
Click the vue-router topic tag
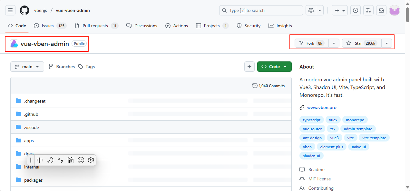(x=312, y=129)
